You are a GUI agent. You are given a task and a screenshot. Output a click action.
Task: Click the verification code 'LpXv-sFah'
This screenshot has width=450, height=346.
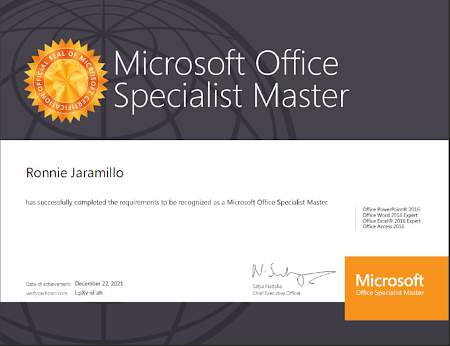tap(89, 293)
